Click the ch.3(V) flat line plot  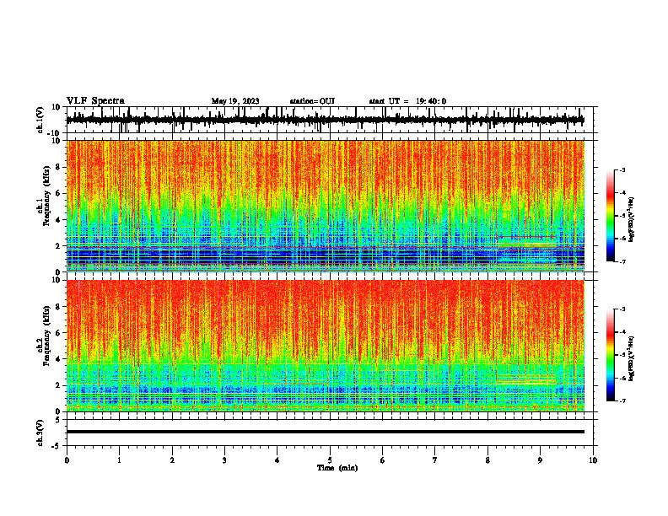(330, 433)
